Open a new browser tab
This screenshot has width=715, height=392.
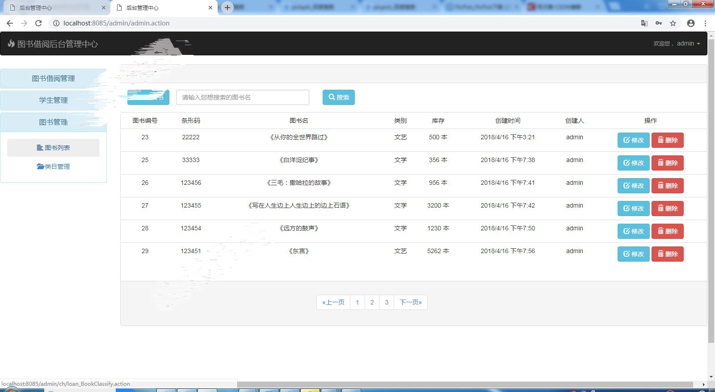click(227, 8)
